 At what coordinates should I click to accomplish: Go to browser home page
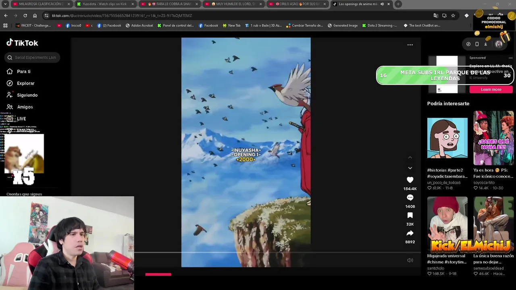tap(35, 15)
